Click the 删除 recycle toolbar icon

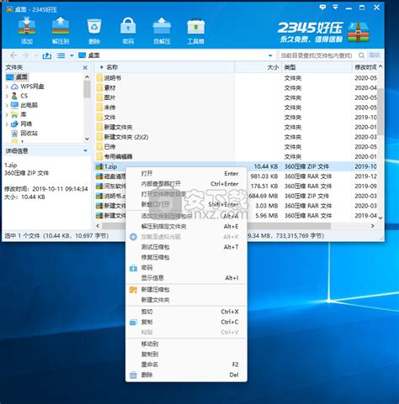94,26
